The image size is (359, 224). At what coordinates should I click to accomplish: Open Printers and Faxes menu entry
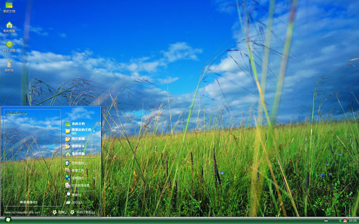(x=80, y=185)
